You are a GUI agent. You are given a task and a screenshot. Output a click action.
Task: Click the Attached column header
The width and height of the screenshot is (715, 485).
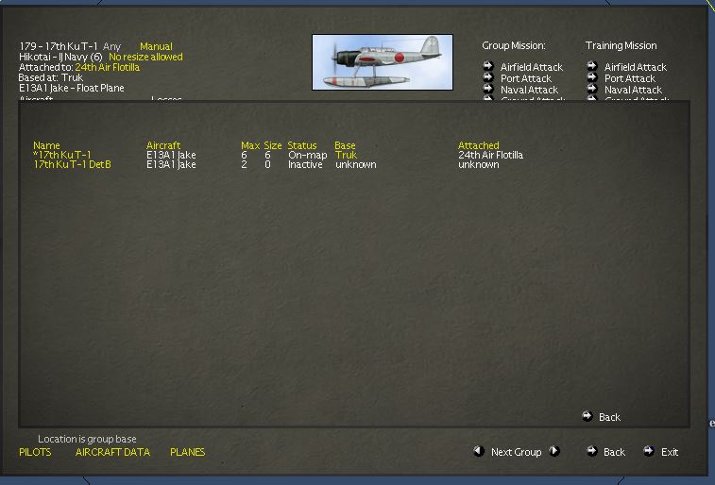point(478,145)
